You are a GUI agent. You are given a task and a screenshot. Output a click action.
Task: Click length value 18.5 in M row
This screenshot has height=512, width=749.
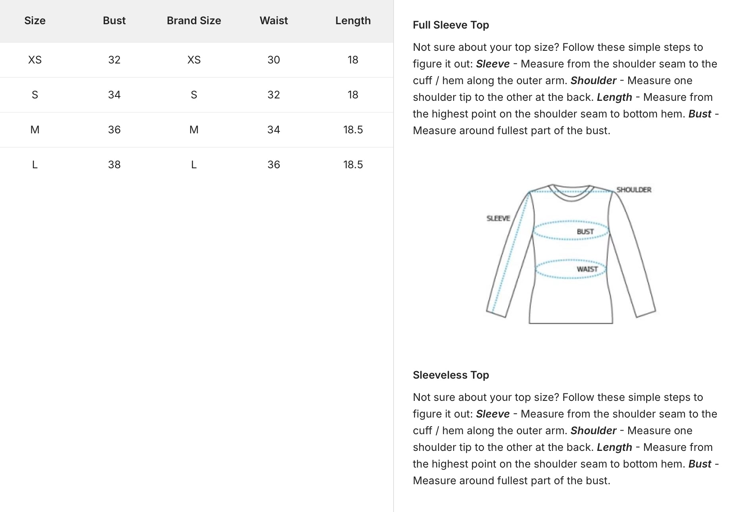[353, 130]
